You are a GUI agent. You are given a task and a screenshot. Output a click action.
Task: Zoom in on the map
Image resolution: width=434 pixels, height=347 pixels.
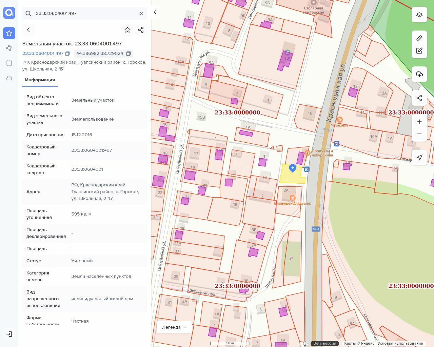[419, 122]
